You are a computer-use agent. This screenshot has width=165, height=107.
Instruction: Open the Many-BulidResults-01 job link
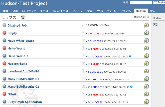23,79
